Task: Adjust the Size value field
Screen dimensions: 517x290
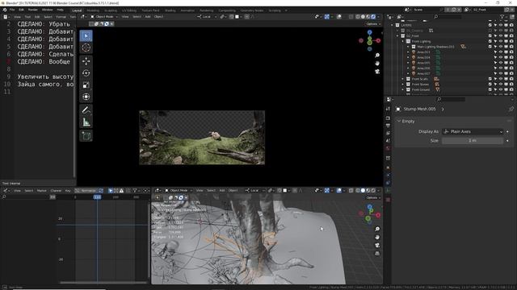Action: click(x=473, y=141)
